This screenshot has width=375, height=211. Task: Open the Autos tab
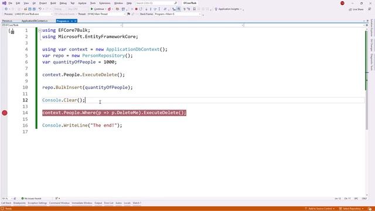coord(118,203)
